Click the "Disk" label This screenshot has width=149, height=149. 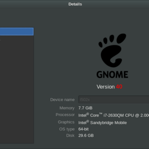click(70, 135)
